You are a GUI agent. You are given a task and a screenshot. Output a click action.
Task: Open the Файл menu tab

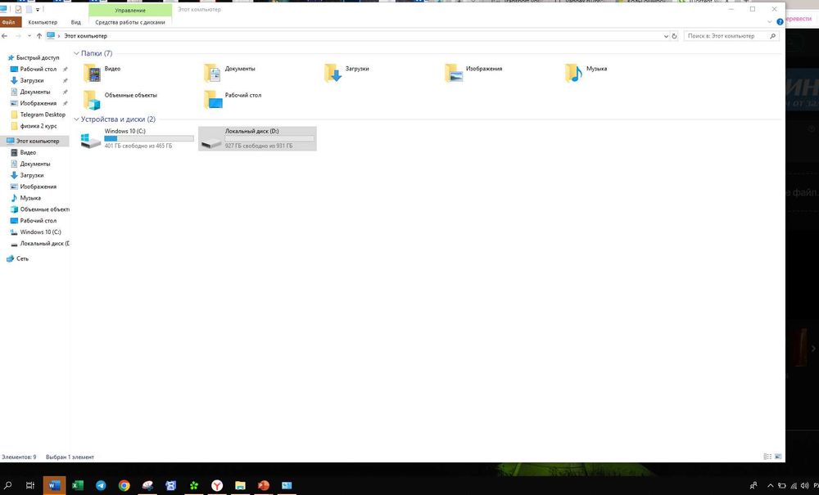click(10, 22)
